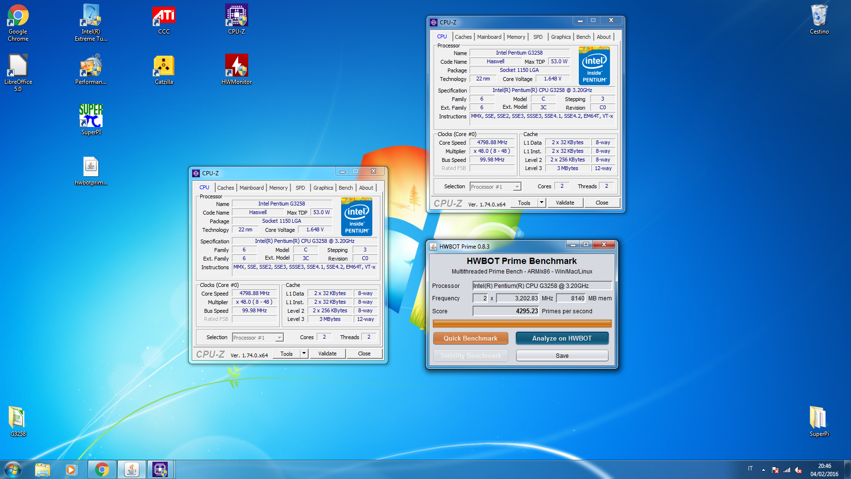851x479 pixels.
Task: Open Intel(R) Extreme Tuning desktop icon
Action: click(91, 23)
